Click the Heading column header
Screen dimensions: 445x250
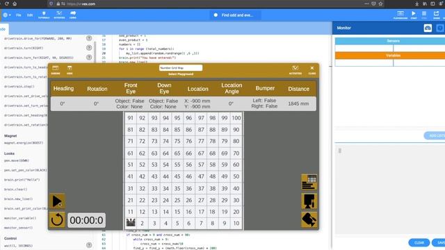coord(63,88)
